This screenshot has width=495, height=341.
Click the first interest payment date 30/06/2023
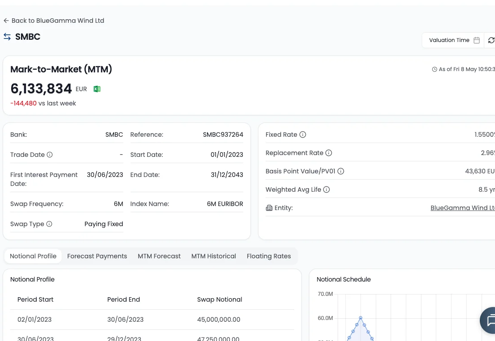click(105, 175)
